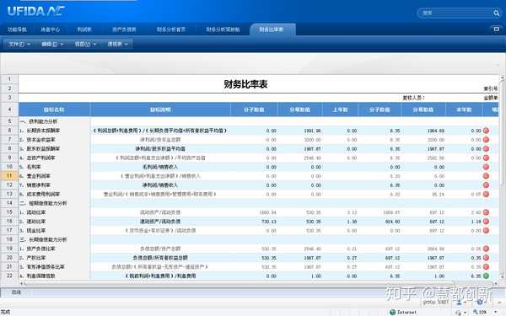Select the highlighted row header 11

pyautogui.click(x=9, y=176)
